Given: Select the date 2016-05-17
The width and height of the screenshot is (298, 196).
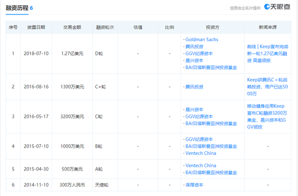Looking at the screenshot, I should coord(36,117).
